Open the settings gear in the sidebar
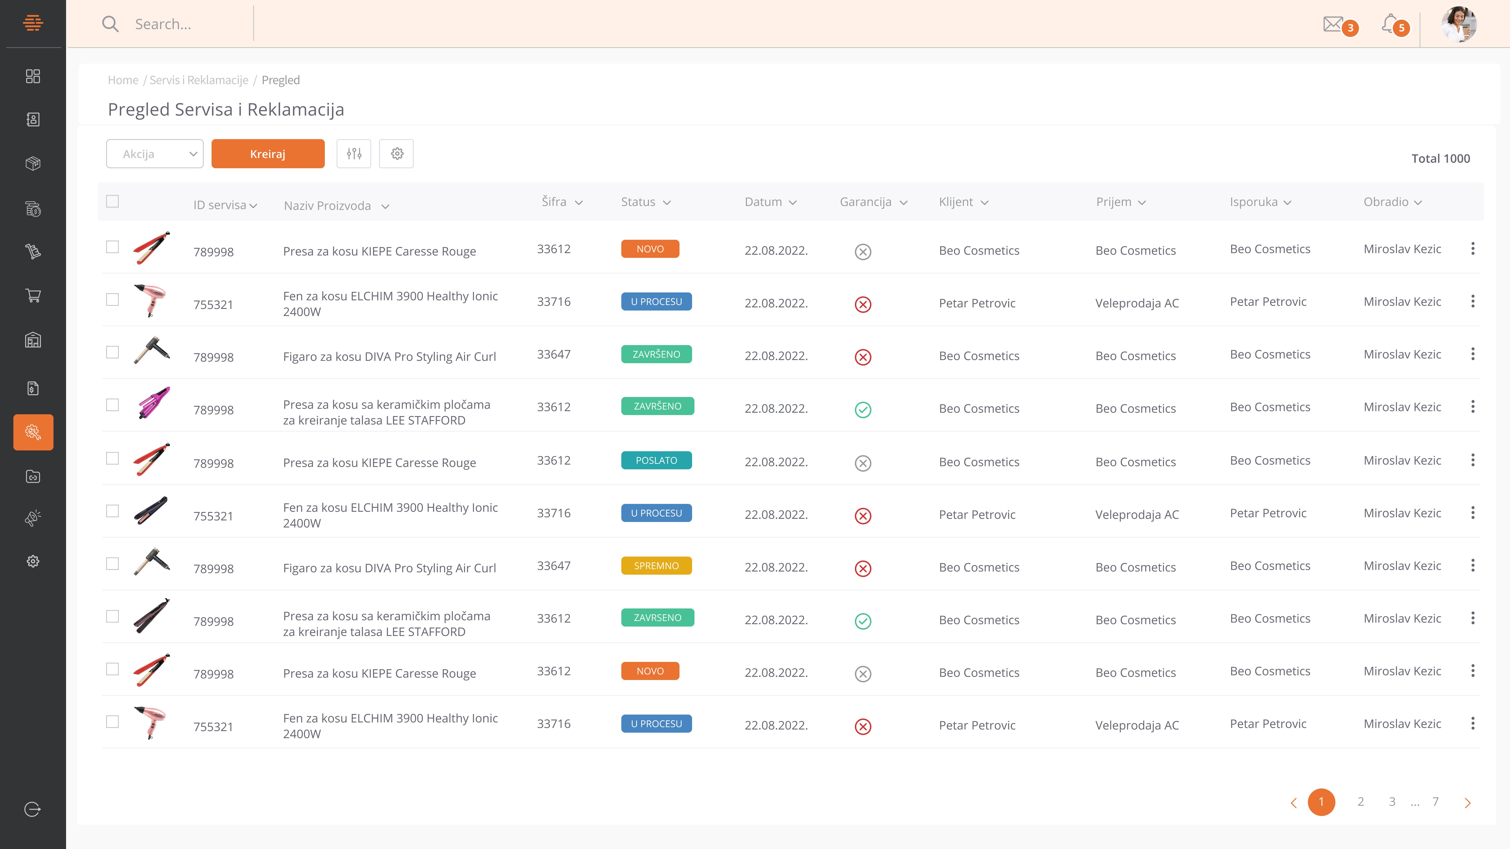1510x849 pixels. point(33,561)
